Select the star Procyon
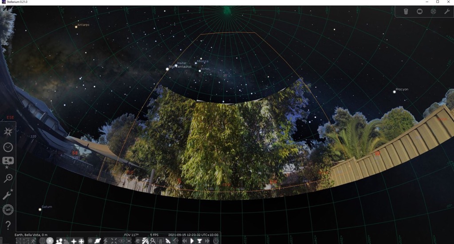 click(394, 92)
